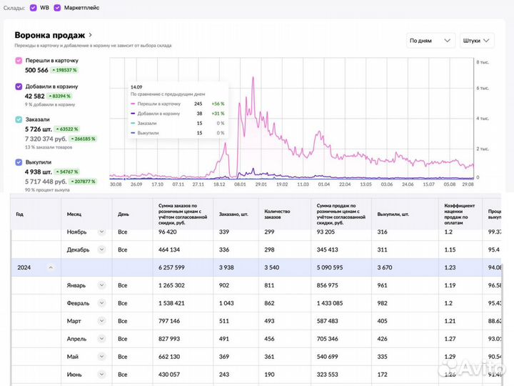Screen dimensions: 514x386
Task: Collapse the 2024 year row
Action: [50, 267]
